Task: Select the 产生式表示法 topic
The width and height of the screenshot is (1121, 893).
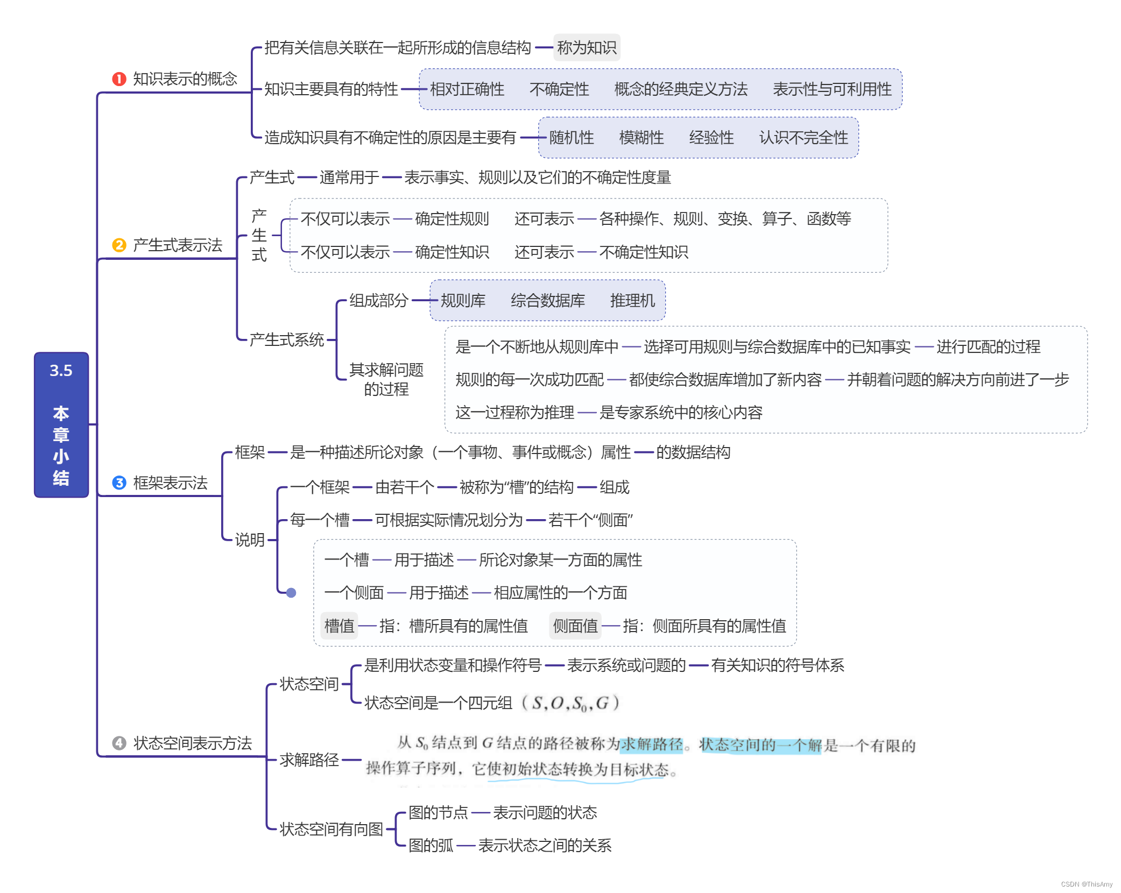Action: coord(178,245)
